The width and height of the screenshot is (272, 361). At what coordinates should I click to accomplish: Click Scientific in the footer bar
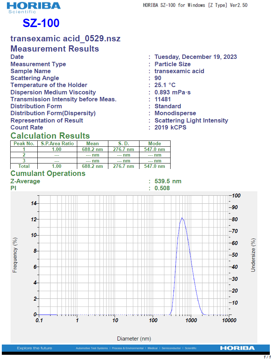191,348
